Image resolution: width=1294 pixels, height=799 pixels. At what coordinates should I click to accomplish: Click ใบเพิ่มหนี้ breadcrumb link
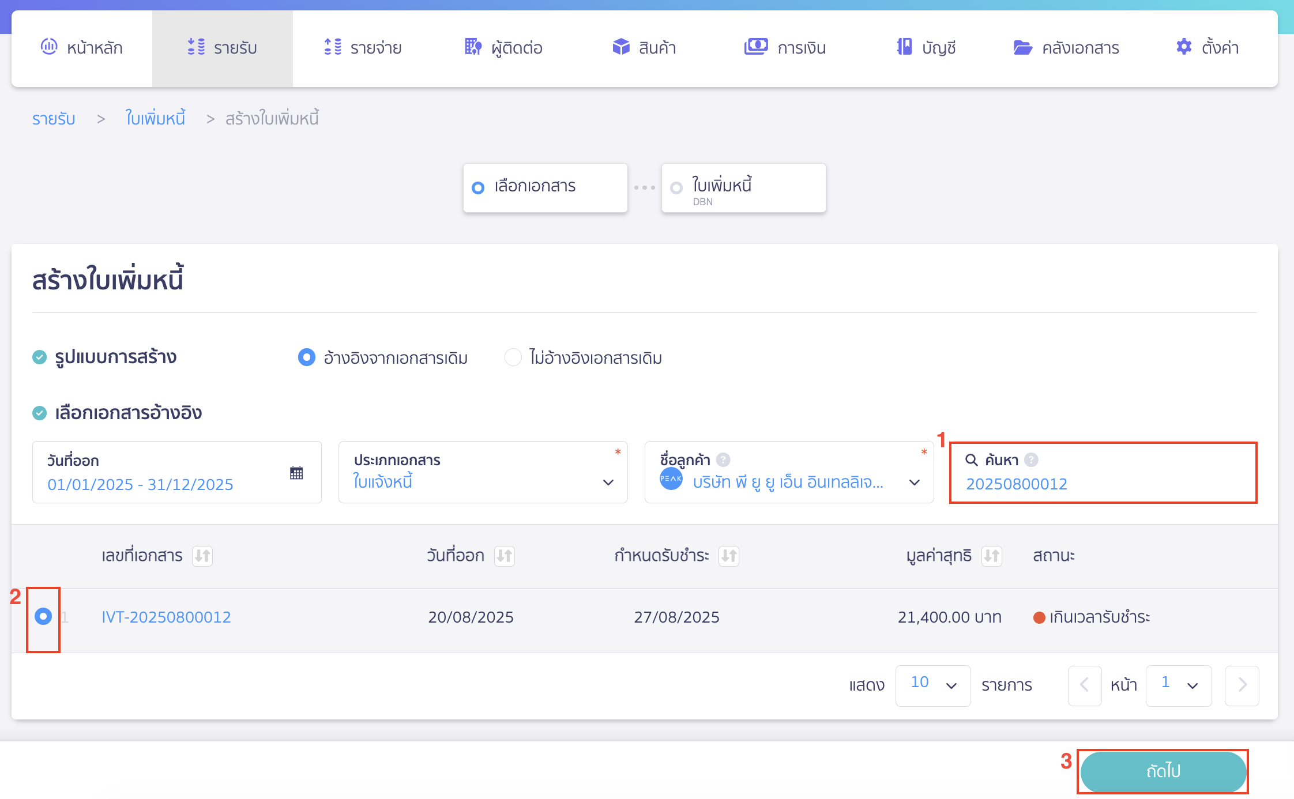coord(155,119)
